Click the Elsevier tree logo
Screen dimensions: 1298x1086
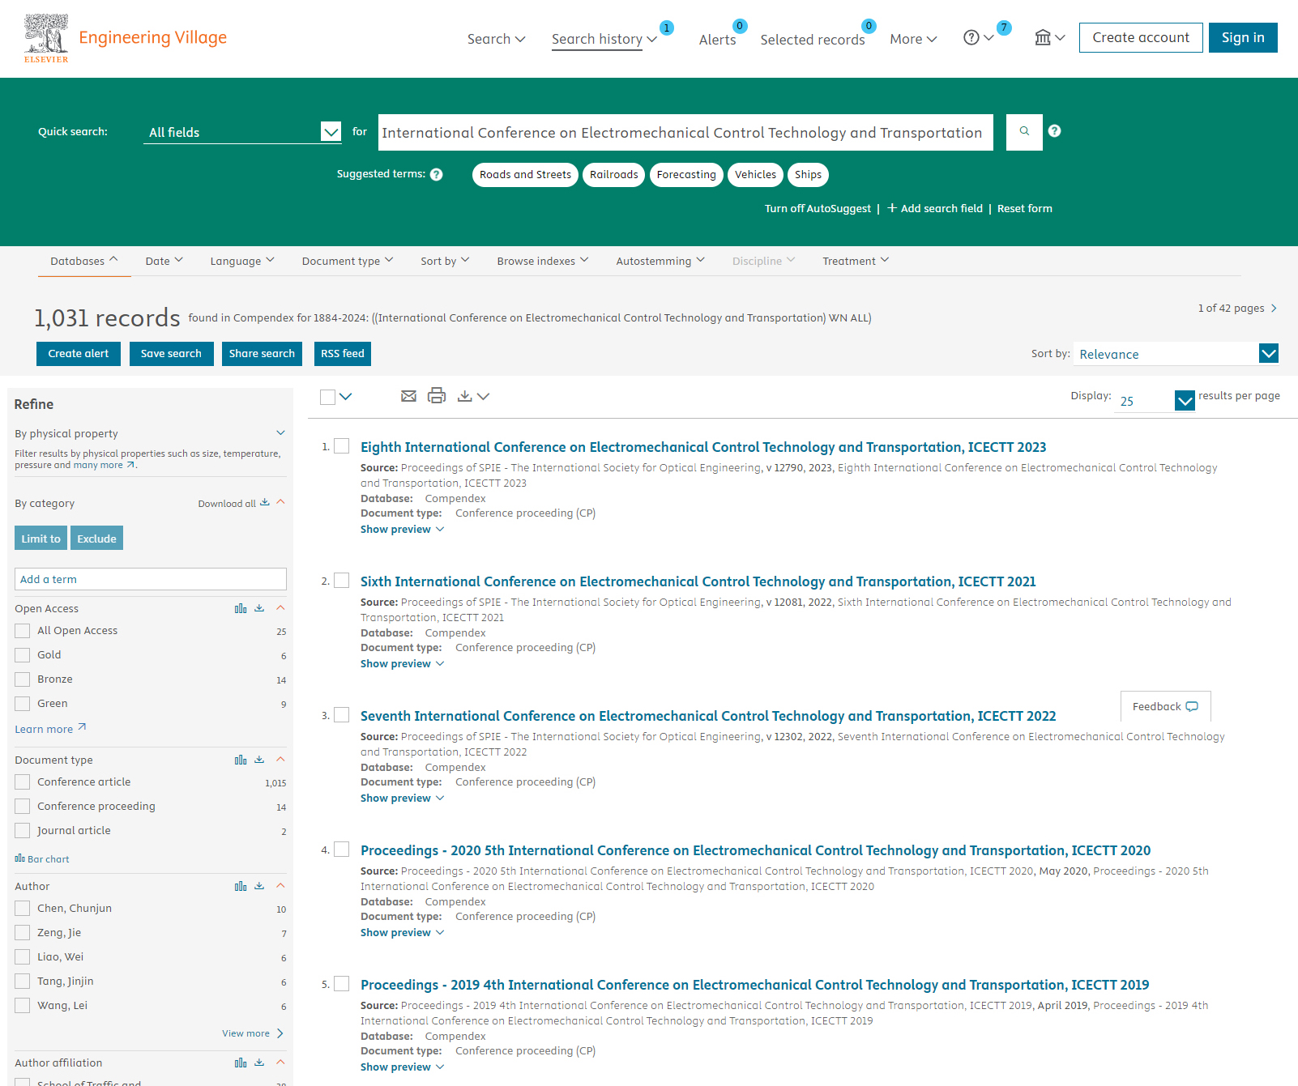(46, 38)
